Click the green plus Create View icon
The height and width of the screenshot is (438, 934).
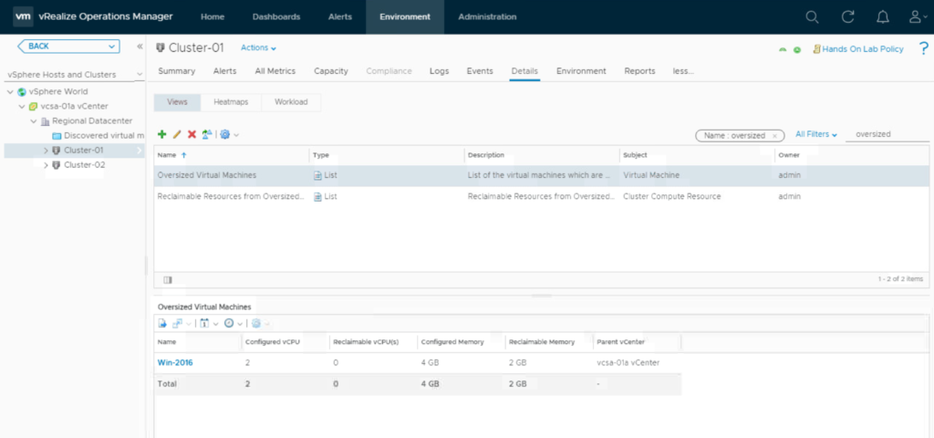click(161, 134)
